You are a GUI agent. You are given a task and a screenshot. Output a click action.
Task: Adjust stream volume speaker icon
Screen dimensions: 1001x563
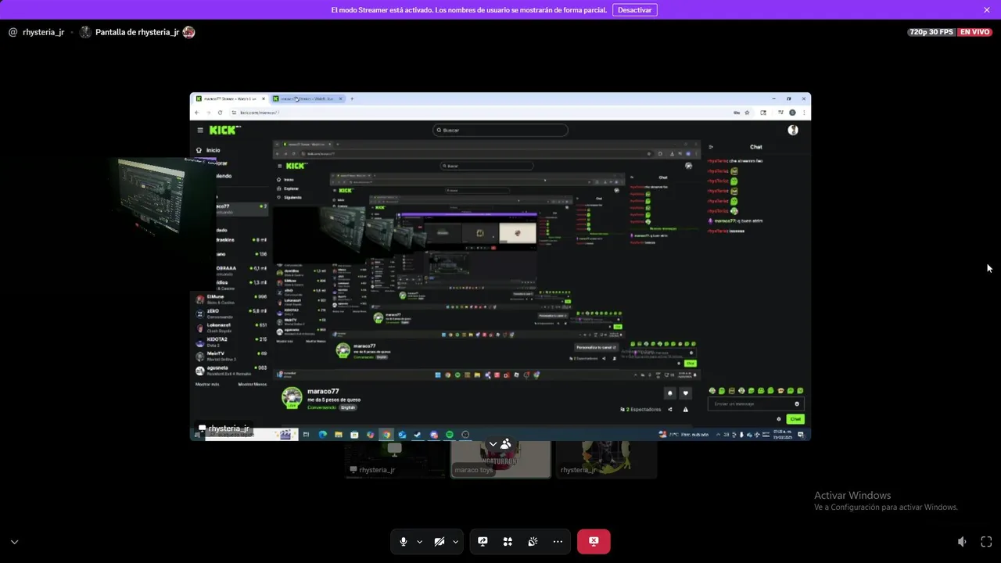coord(962,541)
